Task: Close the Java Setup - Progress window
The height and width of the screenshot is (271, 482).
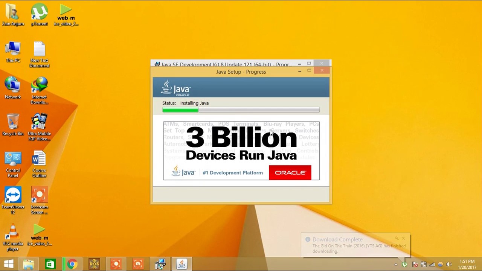Action: pyautogui.click(x=322, y=70)
